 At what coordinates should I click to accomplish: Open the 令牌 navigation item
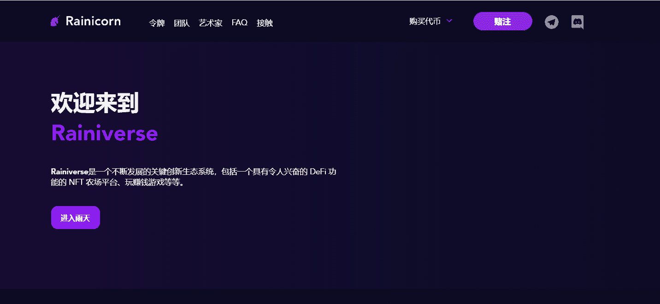click(157, 23)
